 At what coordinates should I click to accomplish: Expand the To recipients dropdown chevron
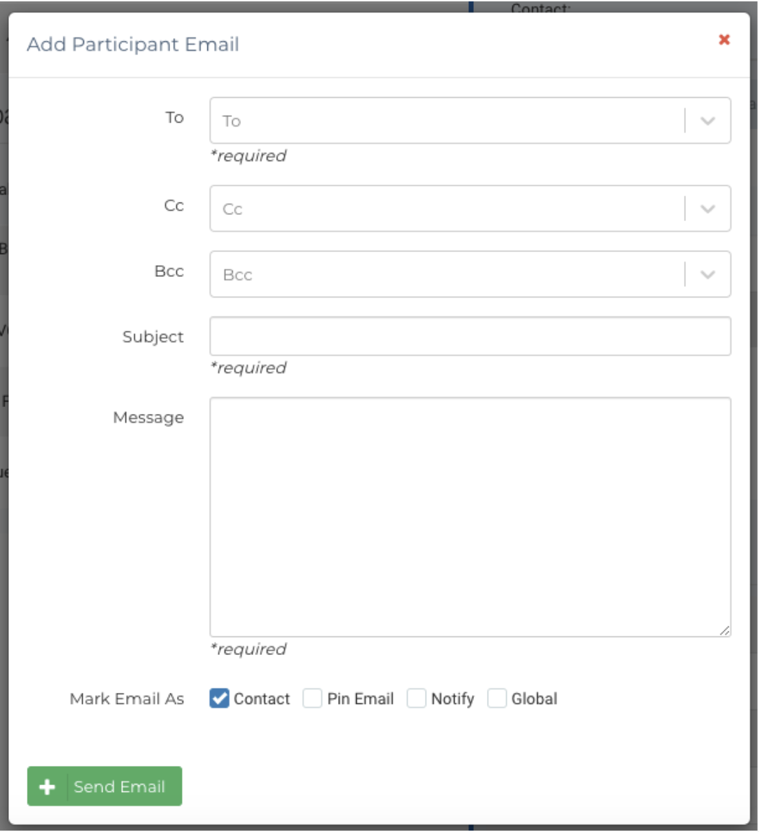[x=707, y=121]
